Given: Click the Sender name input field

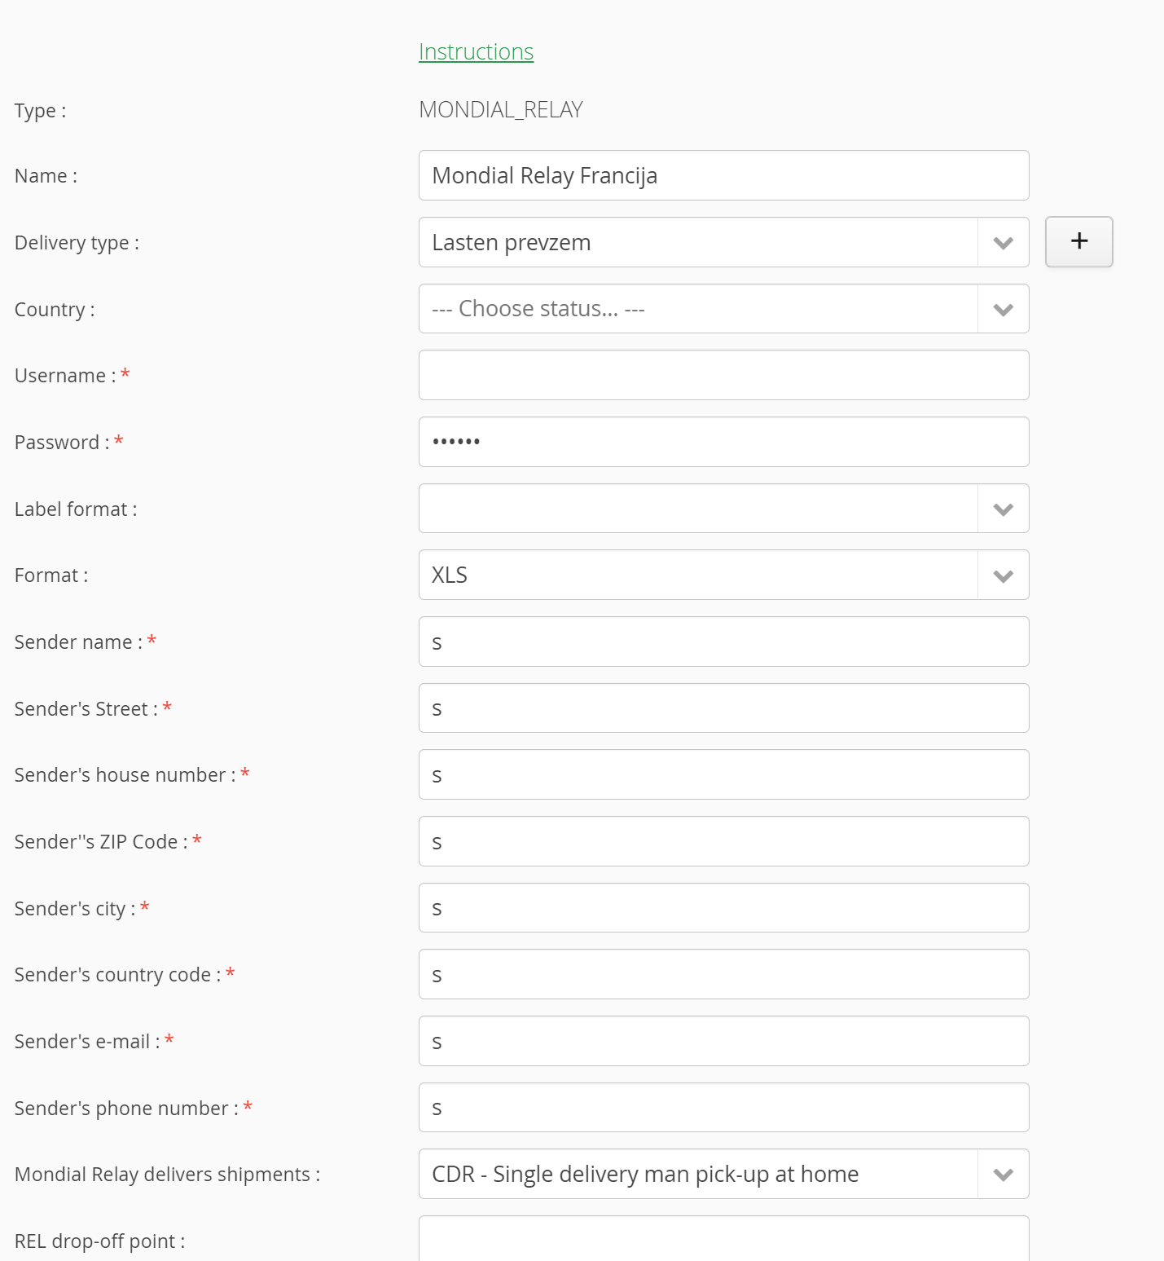Looking at the screenshot, I should (724, 642).
